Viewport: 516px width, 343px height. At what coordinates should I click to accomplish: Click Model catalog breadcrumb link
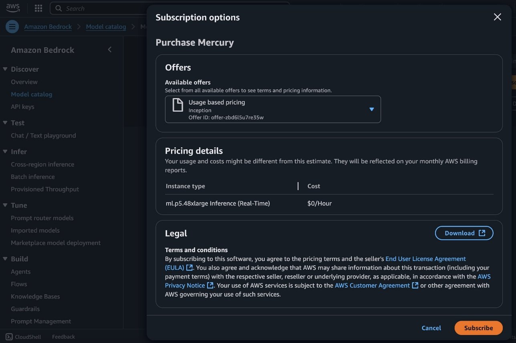point(106,27)
